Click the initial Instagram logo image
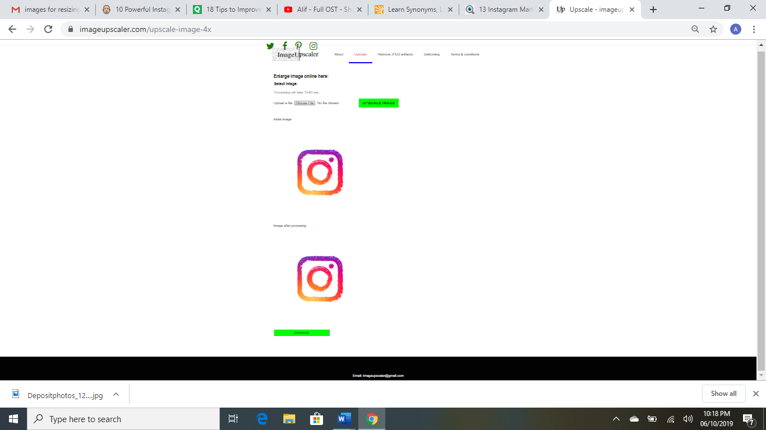Viewport: 766px width, 430px height. tap(320, 172)
